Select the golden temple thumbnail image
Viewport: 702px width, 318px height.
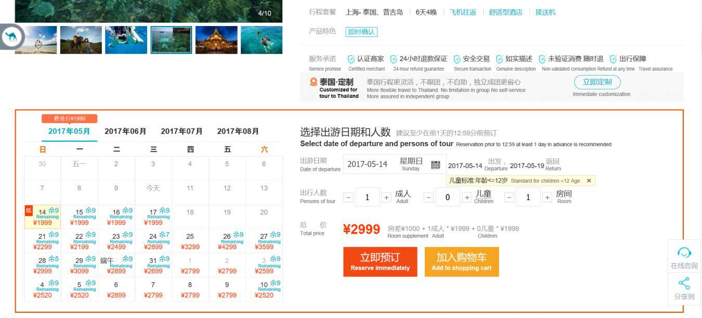[216, 40]
